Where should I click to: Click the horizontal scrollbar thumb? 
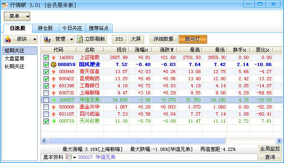(137, 141)
